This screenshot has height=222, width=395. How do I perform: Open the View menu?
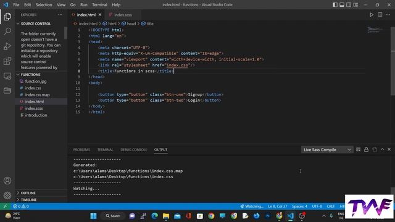click(x=61, y=4)
